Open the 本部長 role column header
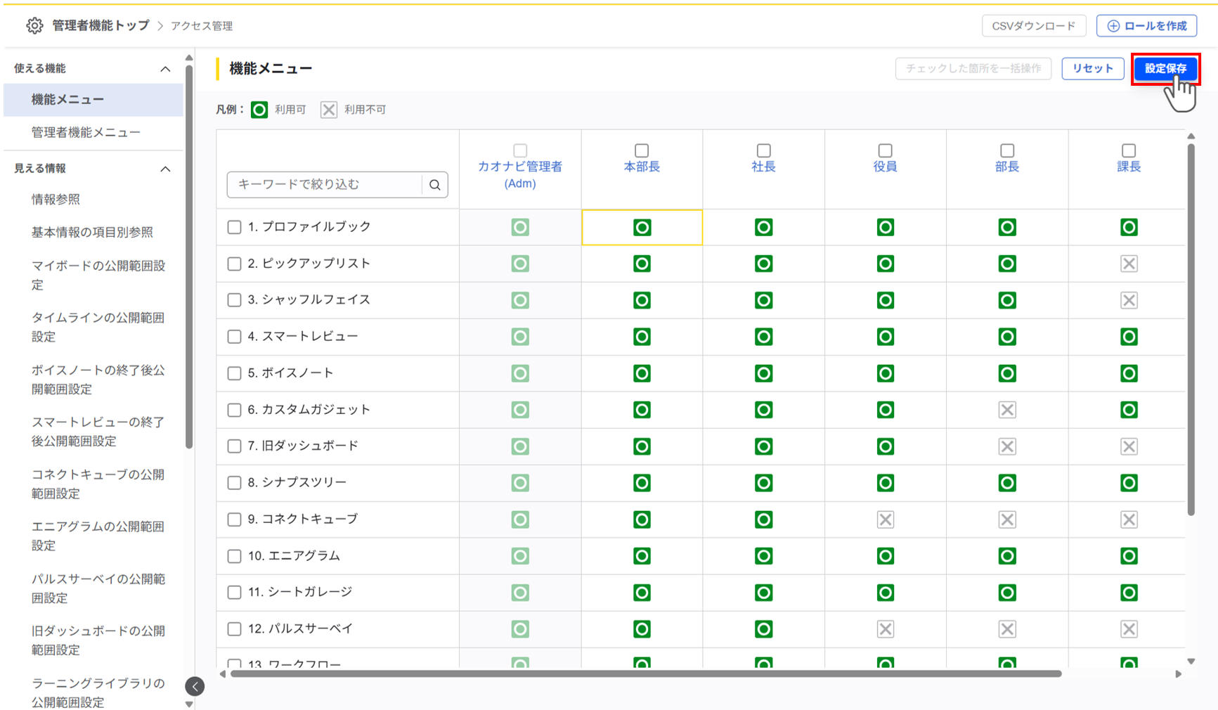This screenshot has width=1218, height=710. pyautogui.click(x=642, y=167)
